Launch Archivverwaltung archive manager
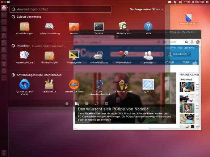This screenshot has height=157, width=210. point(99,57)
